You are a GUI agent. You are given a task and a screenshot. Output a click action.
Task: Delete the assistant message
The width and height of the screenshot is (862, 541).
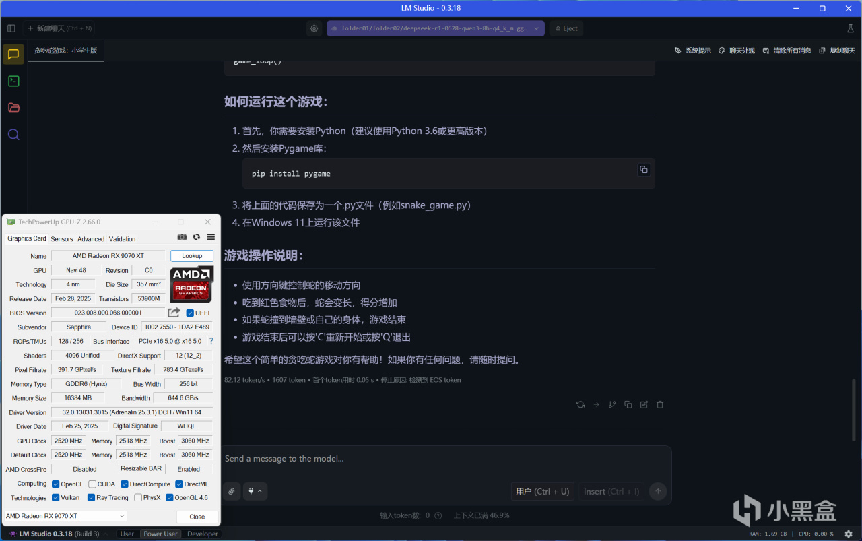point(660,404)
